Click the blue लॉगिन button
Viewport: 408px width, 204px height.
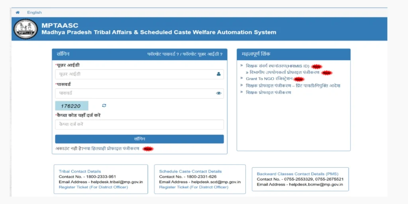tap(139, 139)
